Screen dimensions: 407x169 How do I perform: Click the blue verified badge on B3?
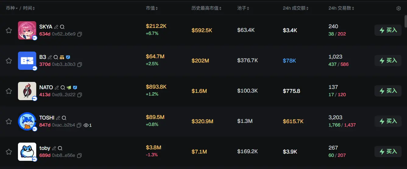pos(68,57)
